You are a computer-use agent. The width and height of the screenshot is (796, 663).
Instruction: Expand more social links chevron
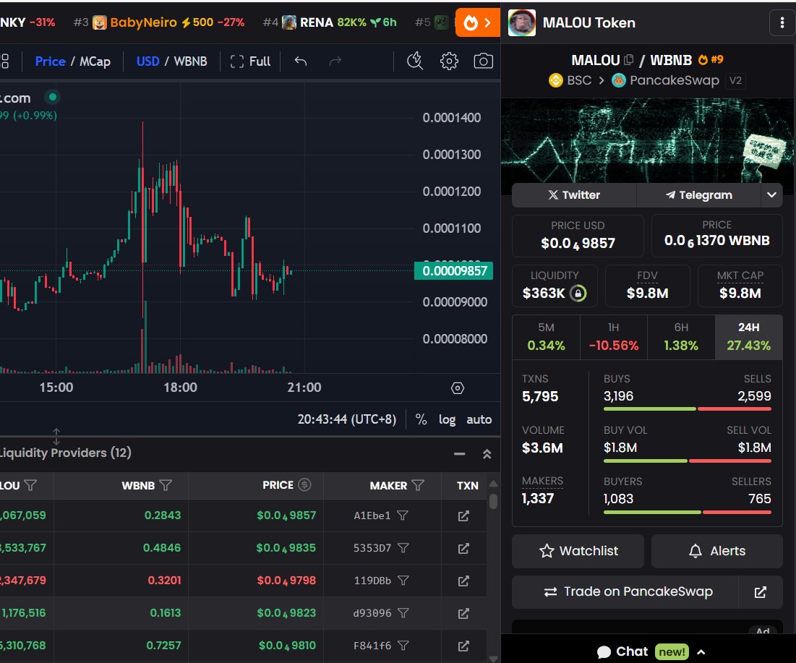[771, 195]
